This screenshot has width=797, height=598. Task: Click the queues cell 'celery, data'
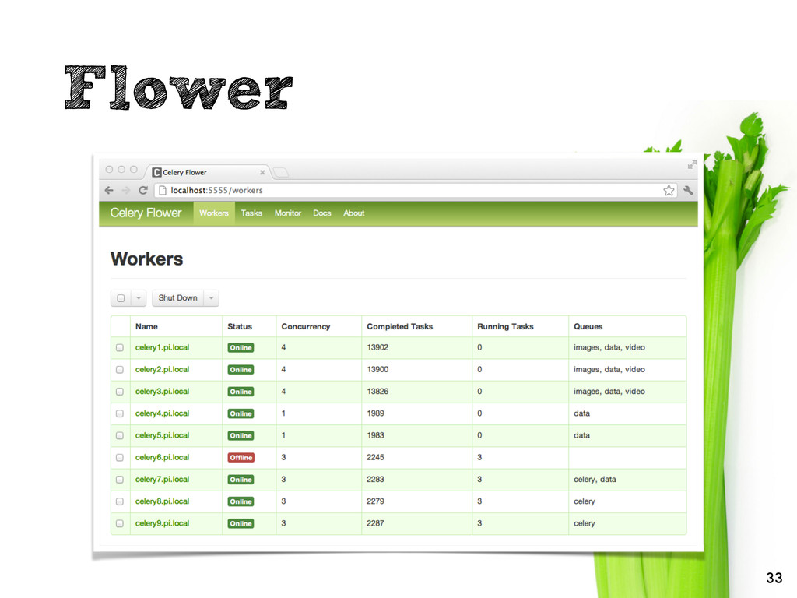(x=595, y=479)
